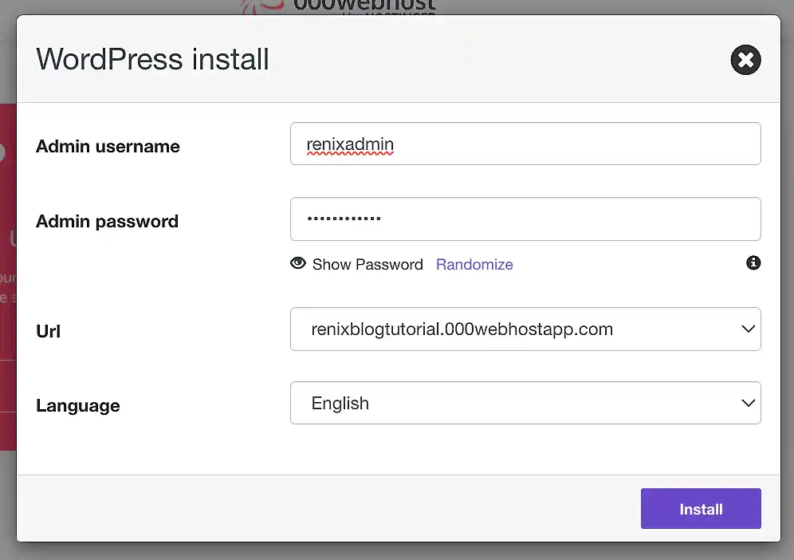Click the Randomize password link
This screenshot has width=794, height=560.
pyautogui.click(x=474, y=265)
